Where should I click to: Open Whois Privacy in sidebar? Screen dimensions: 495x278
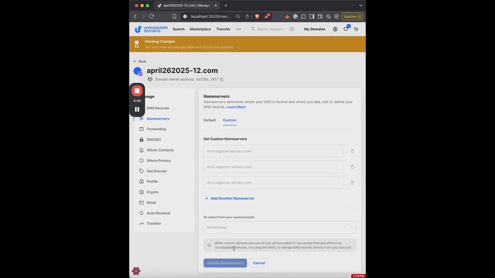click(159, 161)
